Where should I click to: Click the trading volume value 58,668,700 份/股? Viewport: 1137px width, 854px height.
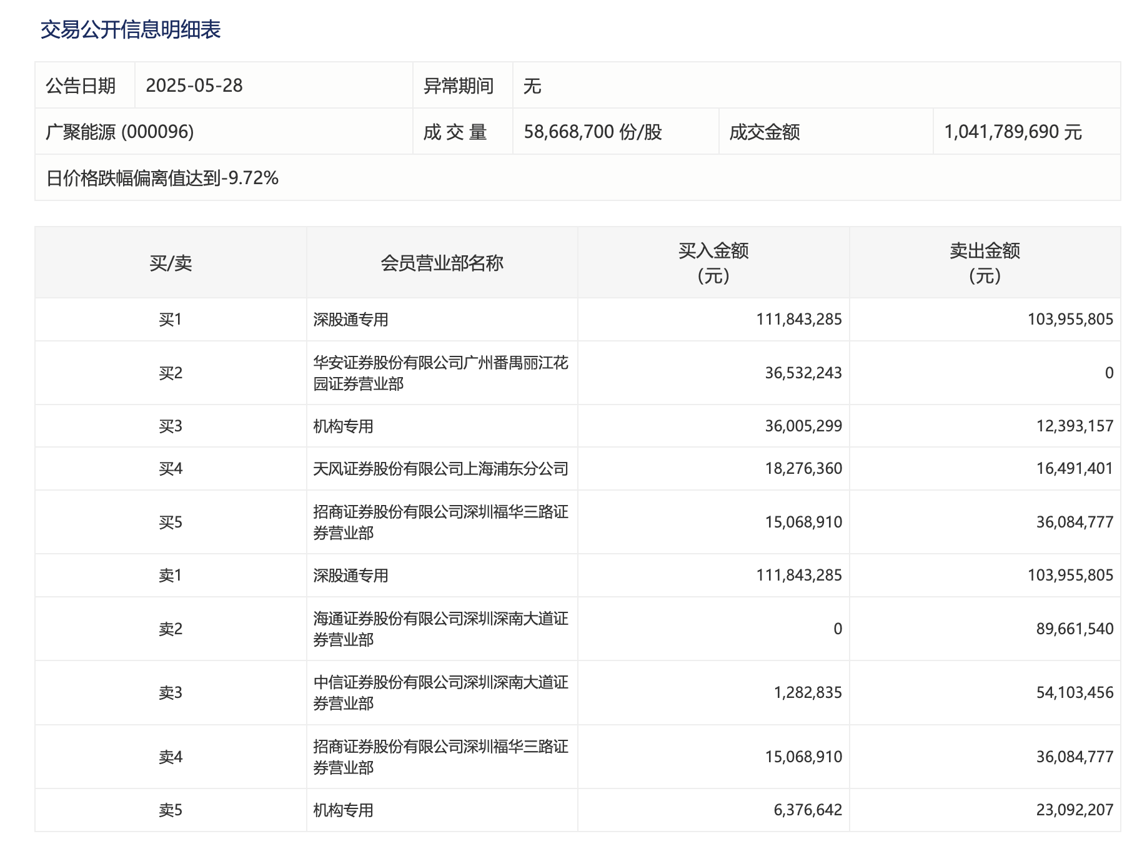pyautogui.click(x=592, y=132)
